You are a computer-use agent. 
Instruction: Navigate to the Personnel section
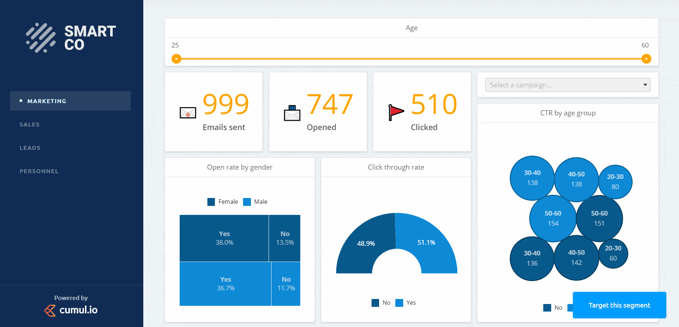coord(39,171)
